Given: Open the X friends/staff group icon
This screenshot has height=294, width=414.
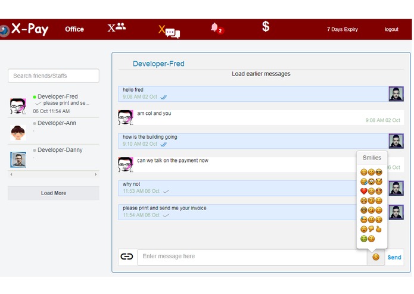Looking at the screenshot, I should click(116, 27).
